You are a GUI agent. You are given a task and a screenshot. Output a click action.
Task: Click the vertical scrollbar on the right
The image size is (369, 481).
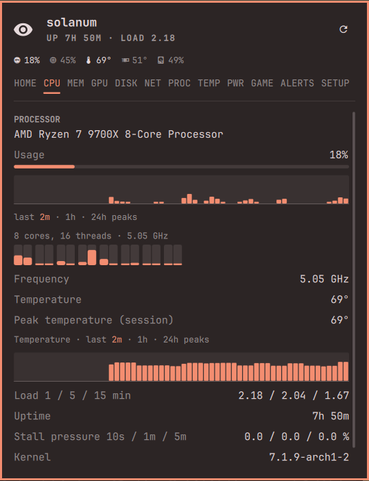click(x=354, y=280)
